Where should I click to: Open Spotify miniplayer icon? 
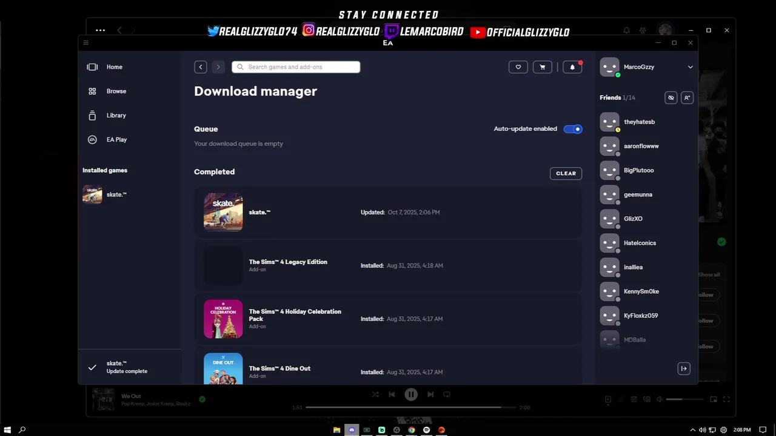click(714, 400)
